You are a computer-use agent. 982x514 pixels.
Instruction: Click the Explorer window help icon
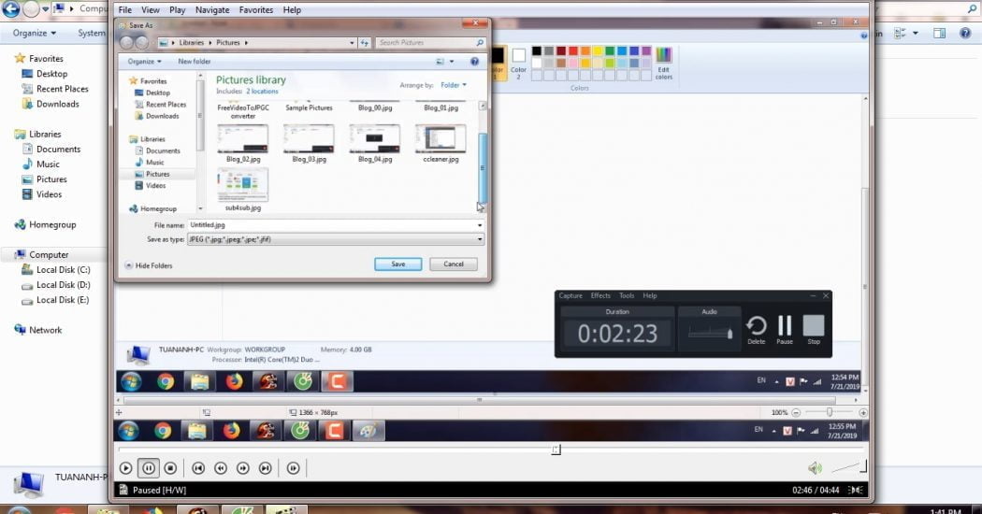point(965,34)
